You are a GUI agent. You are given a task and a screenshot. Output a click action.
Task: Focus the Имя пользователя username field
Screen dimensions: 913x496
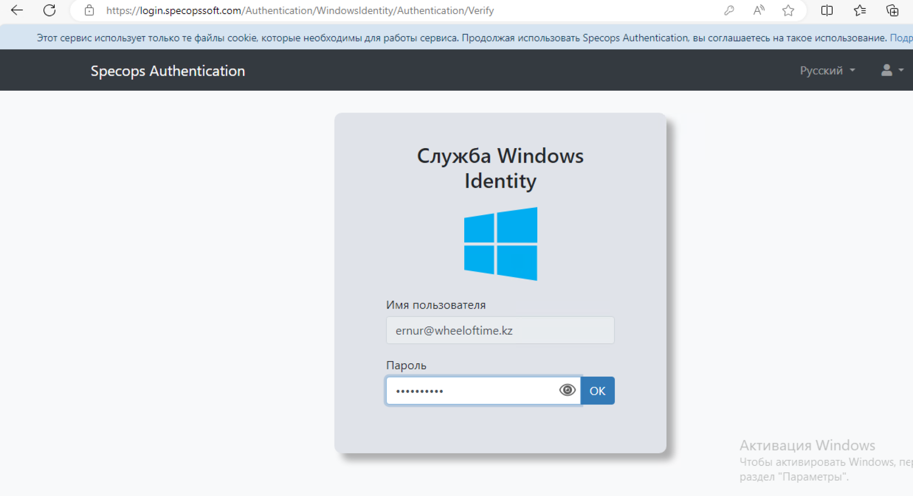tap(500, 331)
